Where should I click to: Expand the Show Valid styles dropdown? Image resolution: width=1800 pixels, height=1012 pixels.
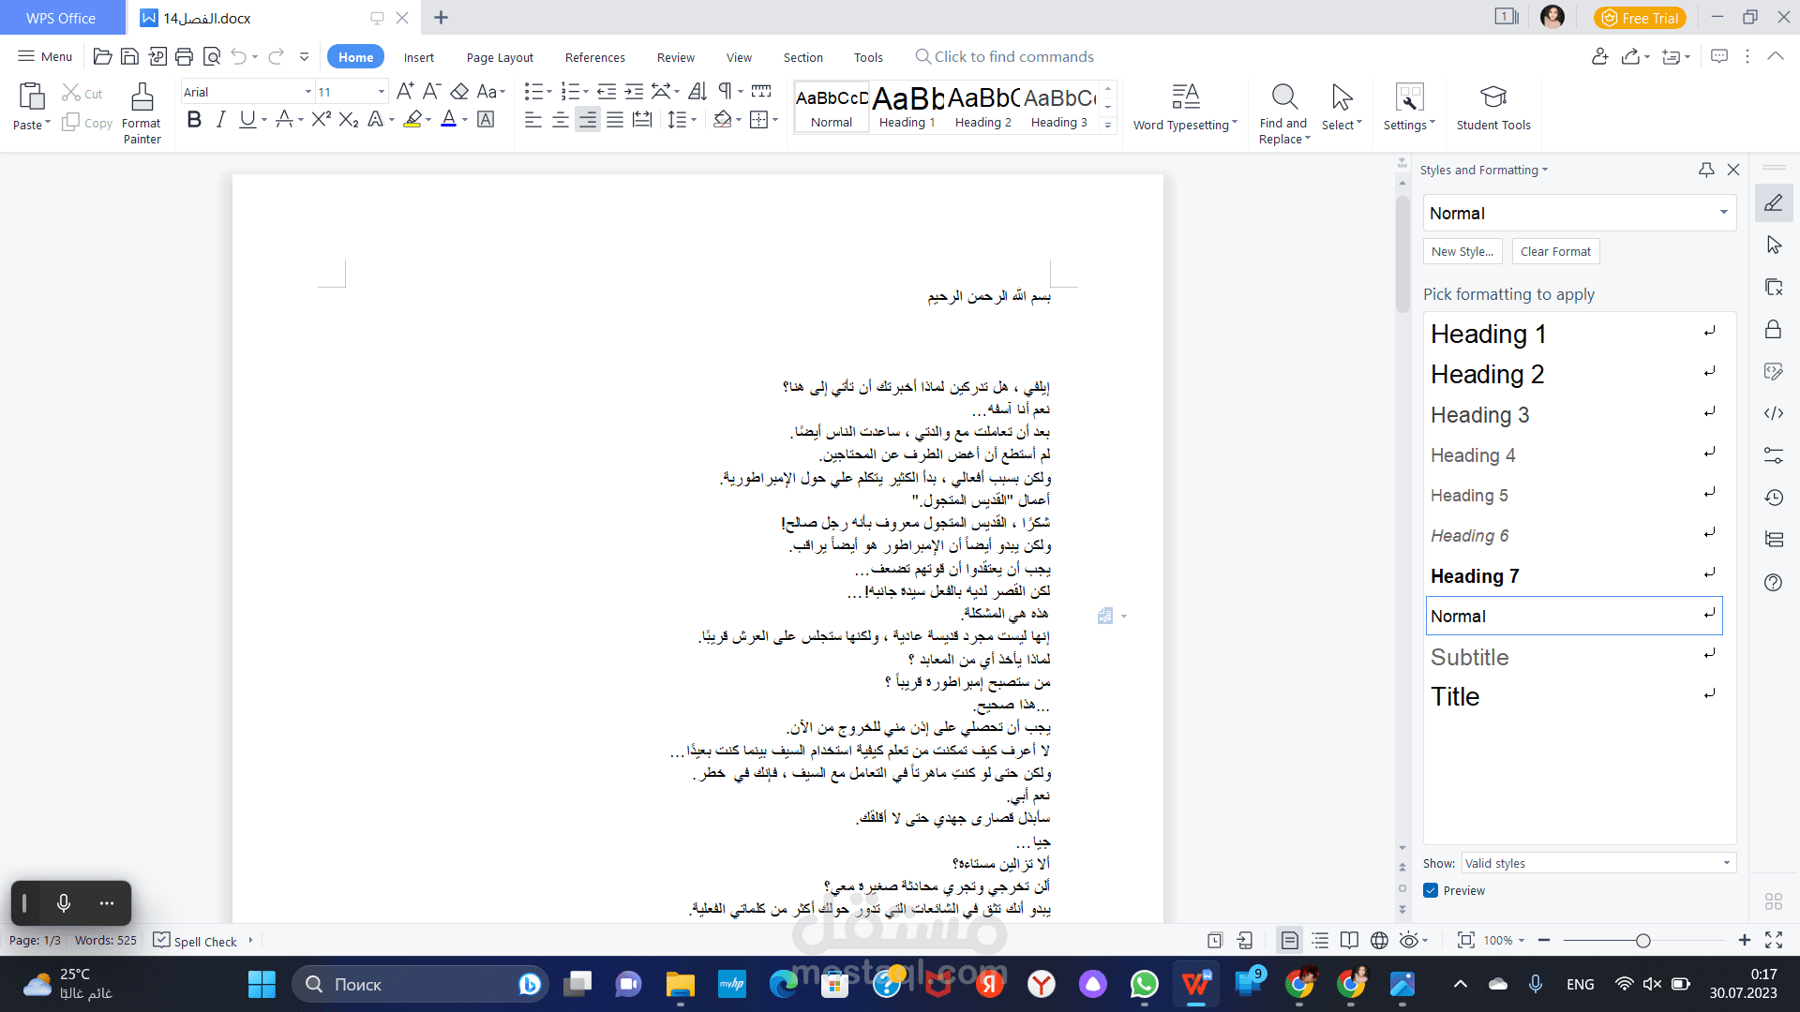click(x=1726, y=863)
